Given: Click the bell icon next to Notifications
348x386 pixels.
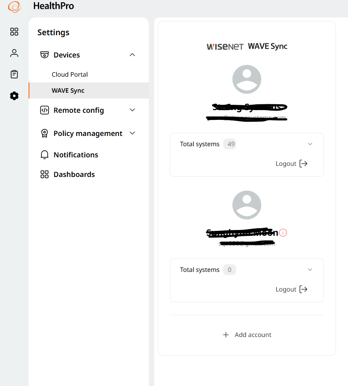Looking at the screenshot, I should [x=45, y=155].
